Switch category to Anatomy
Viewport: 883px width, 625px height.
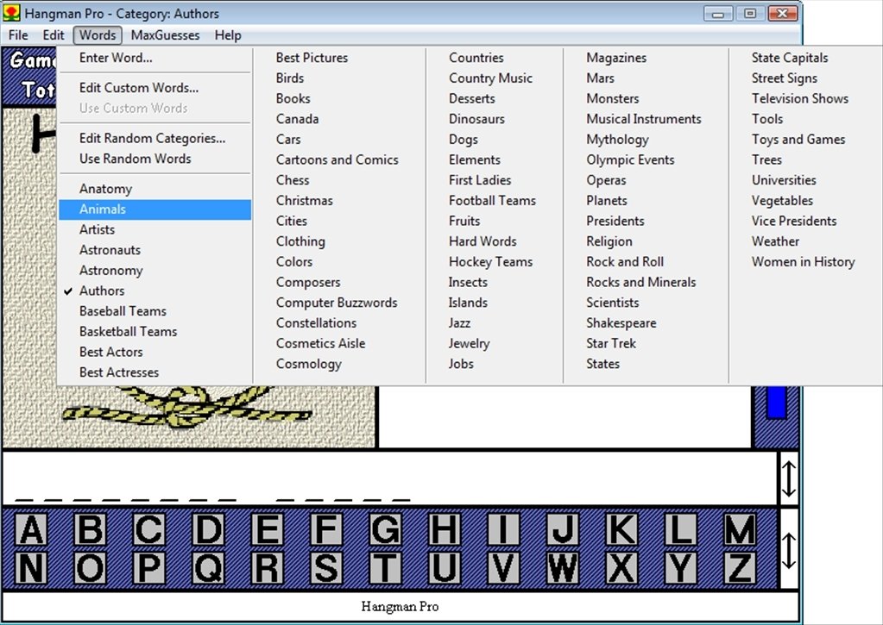click(x=155, y=189)
